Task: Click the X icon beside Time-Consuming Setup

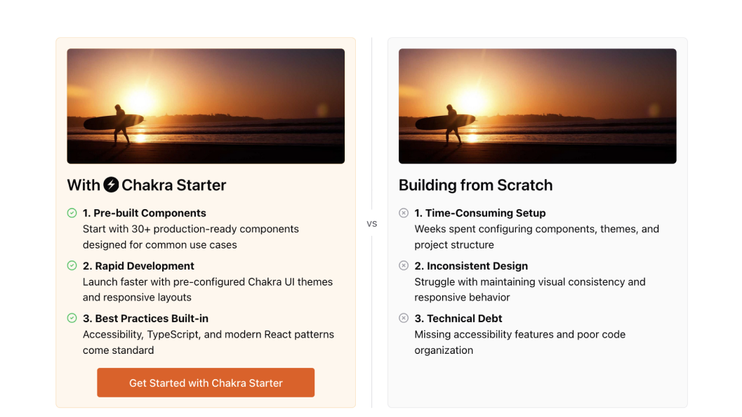Action: tap(404, 213)
